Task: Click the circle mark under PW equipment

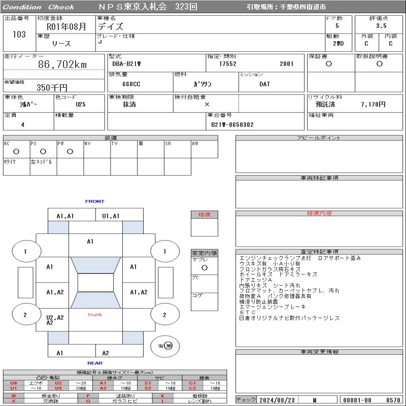Action: point(70,151)
